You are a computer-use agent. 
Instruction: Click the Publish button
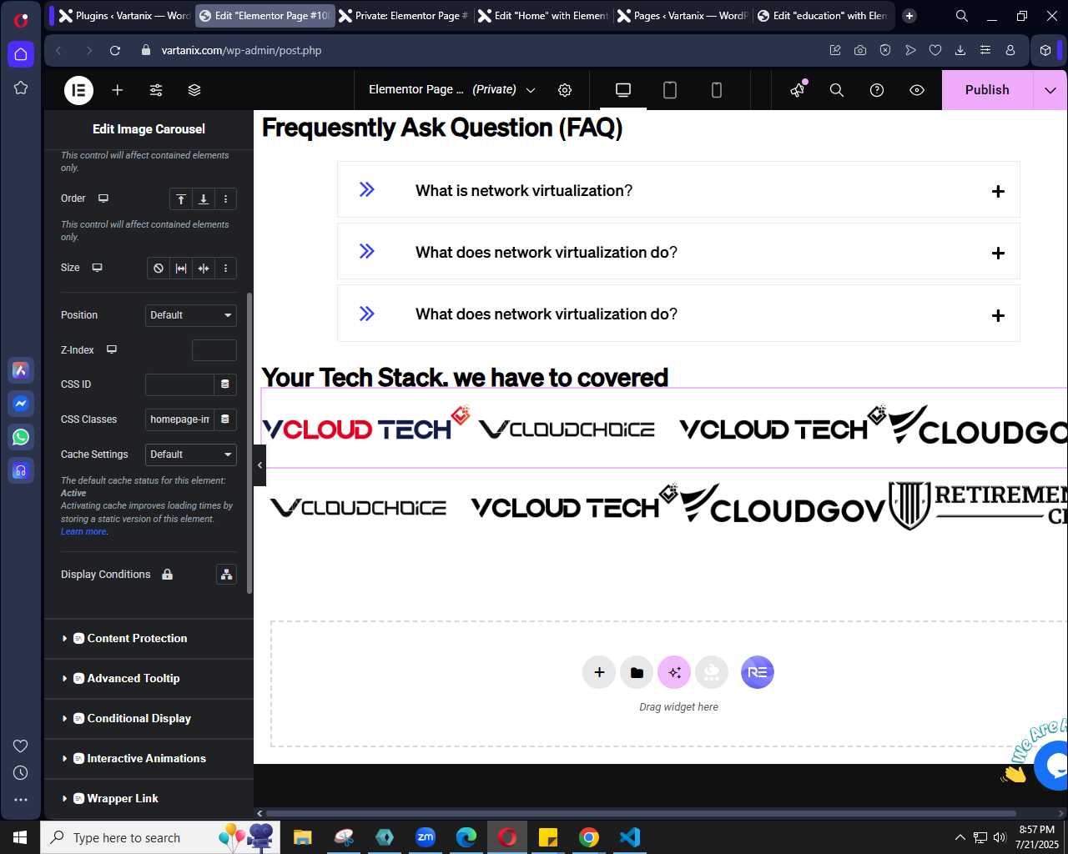coord(987,90)
